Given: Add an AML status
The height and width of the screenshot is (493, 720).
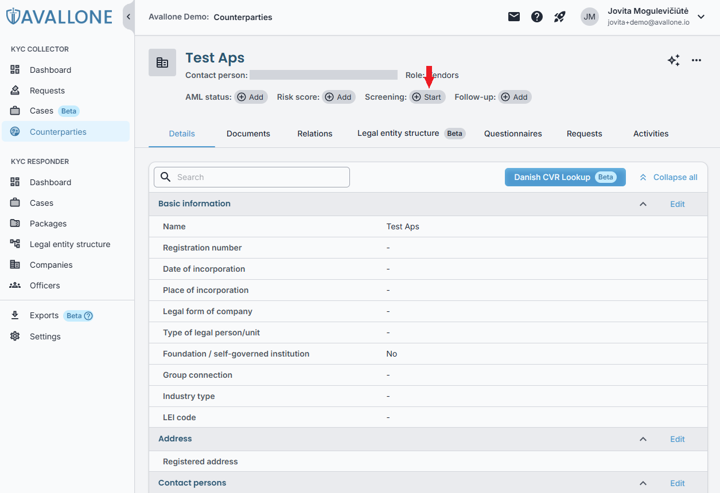Looking at the screenshot, I should click(x=251, y=97).
